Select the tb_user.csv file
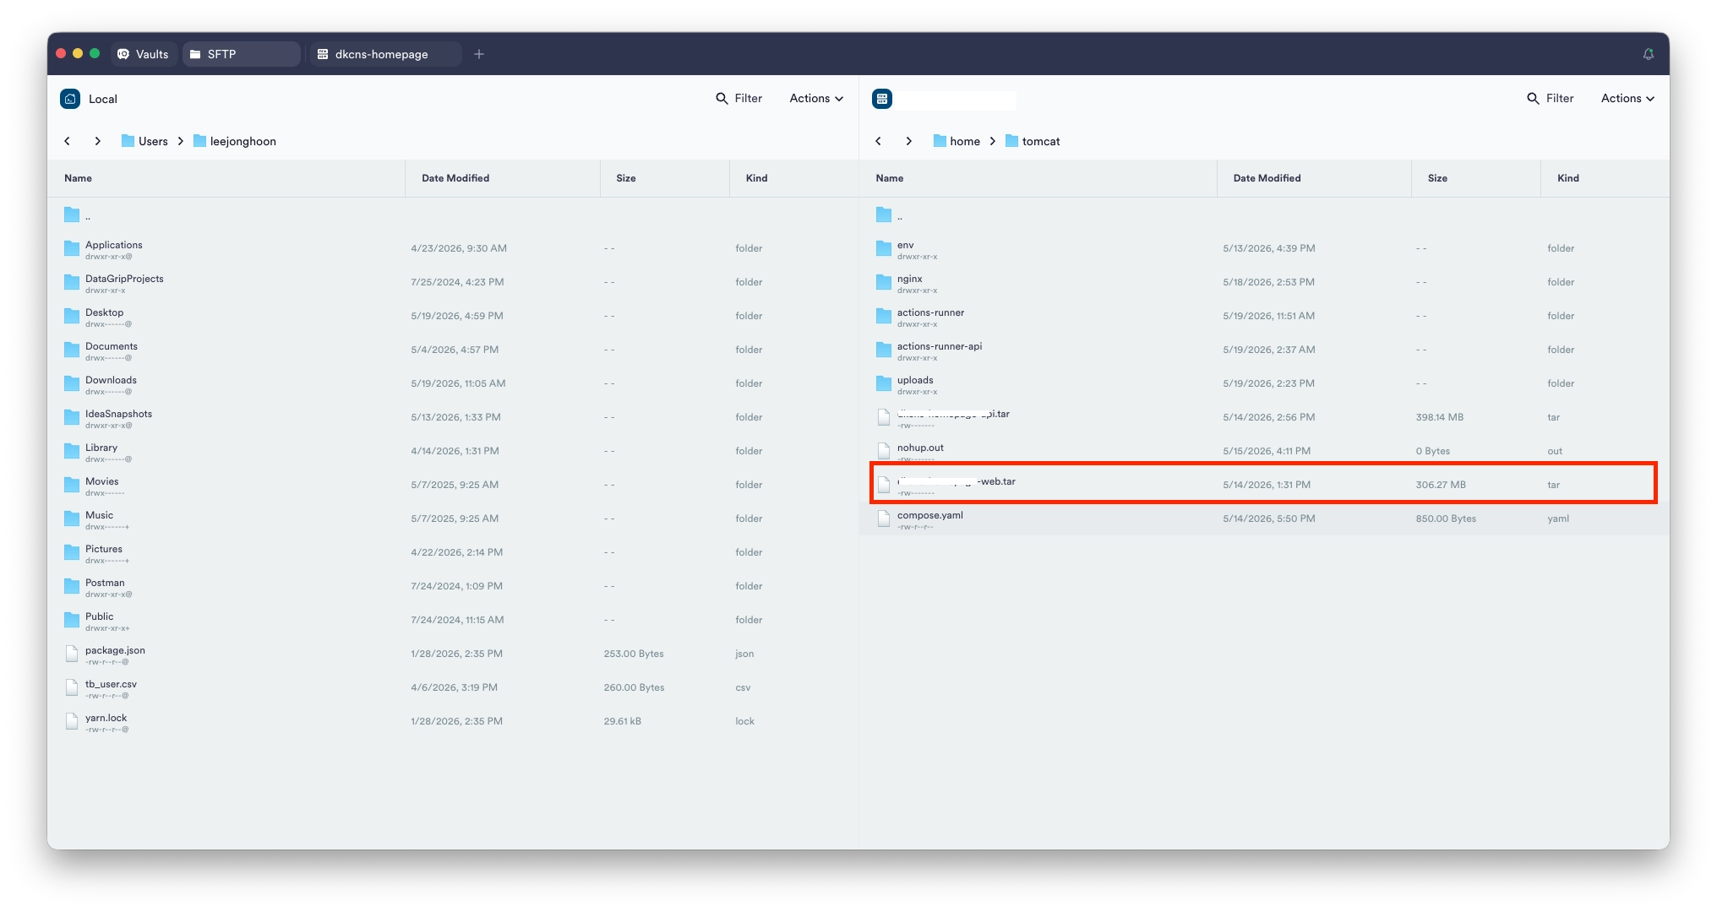 [453, 687]
